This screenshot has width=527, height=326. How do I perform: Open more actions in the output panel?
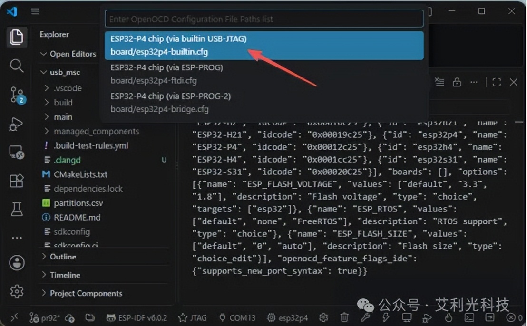pos(474,82)
